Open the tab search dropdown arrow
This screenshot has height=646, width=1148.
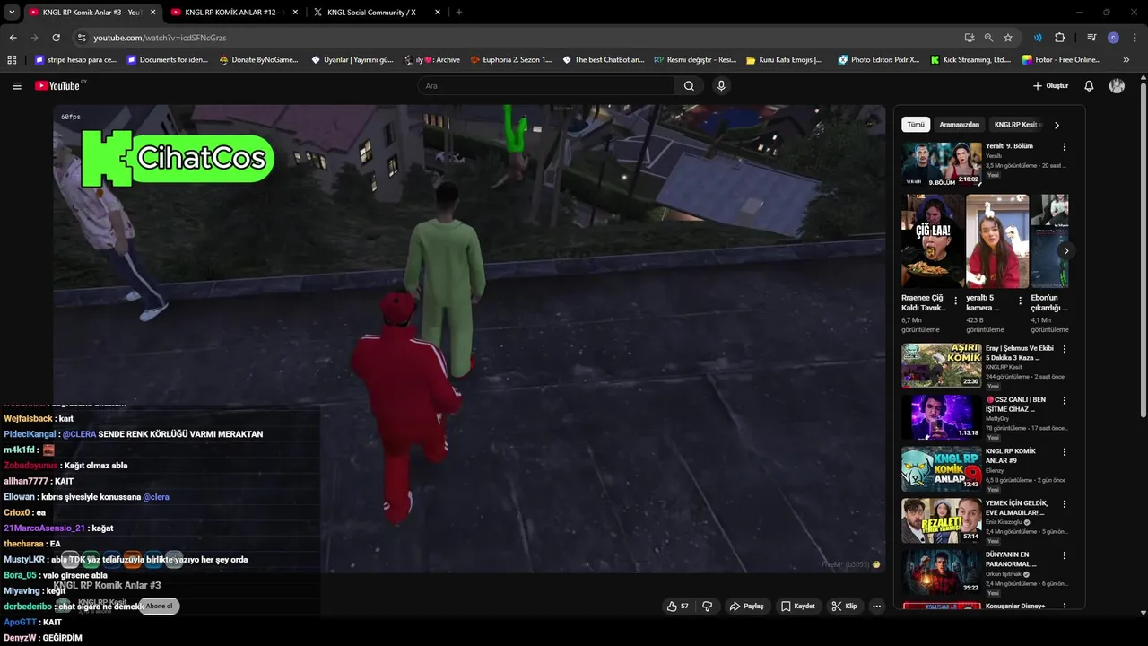pyautogui.click(x=12, y=13)
